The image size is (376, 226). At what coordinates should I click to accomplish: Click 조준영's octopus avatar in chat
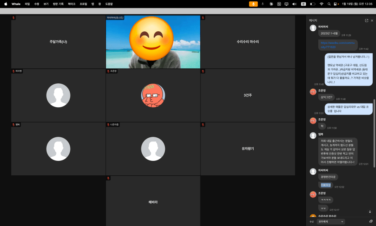[313, 92]
